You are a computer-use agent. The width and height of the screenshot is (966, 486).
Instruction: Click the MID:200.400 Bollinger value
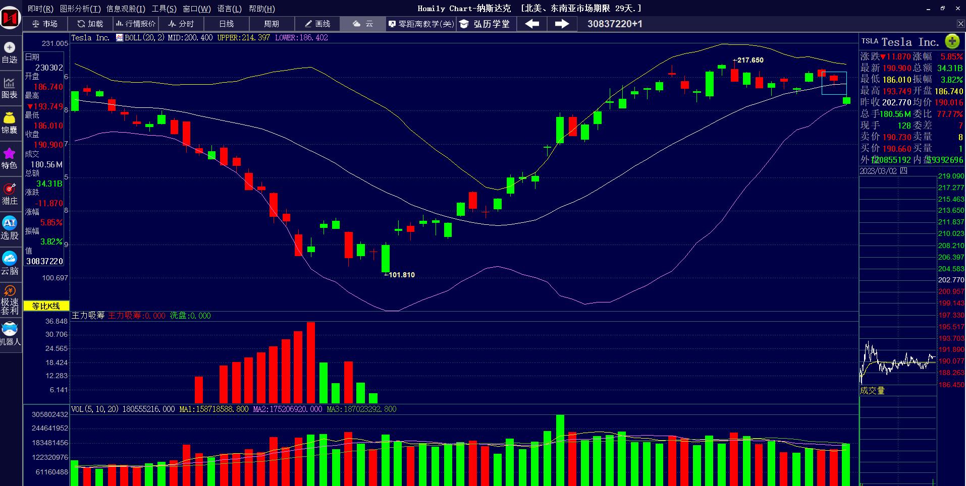(190, 37)
